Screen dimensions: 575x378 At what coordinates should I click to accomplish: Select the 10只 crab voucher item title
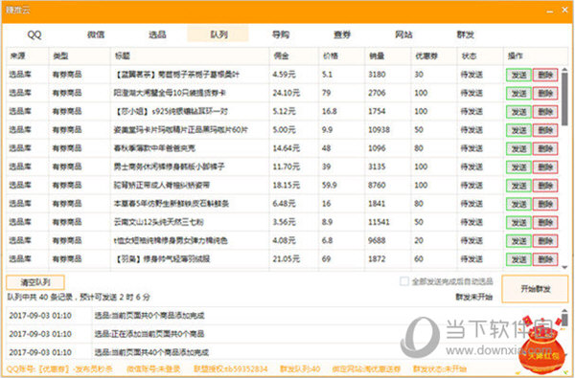pos(170,93)
